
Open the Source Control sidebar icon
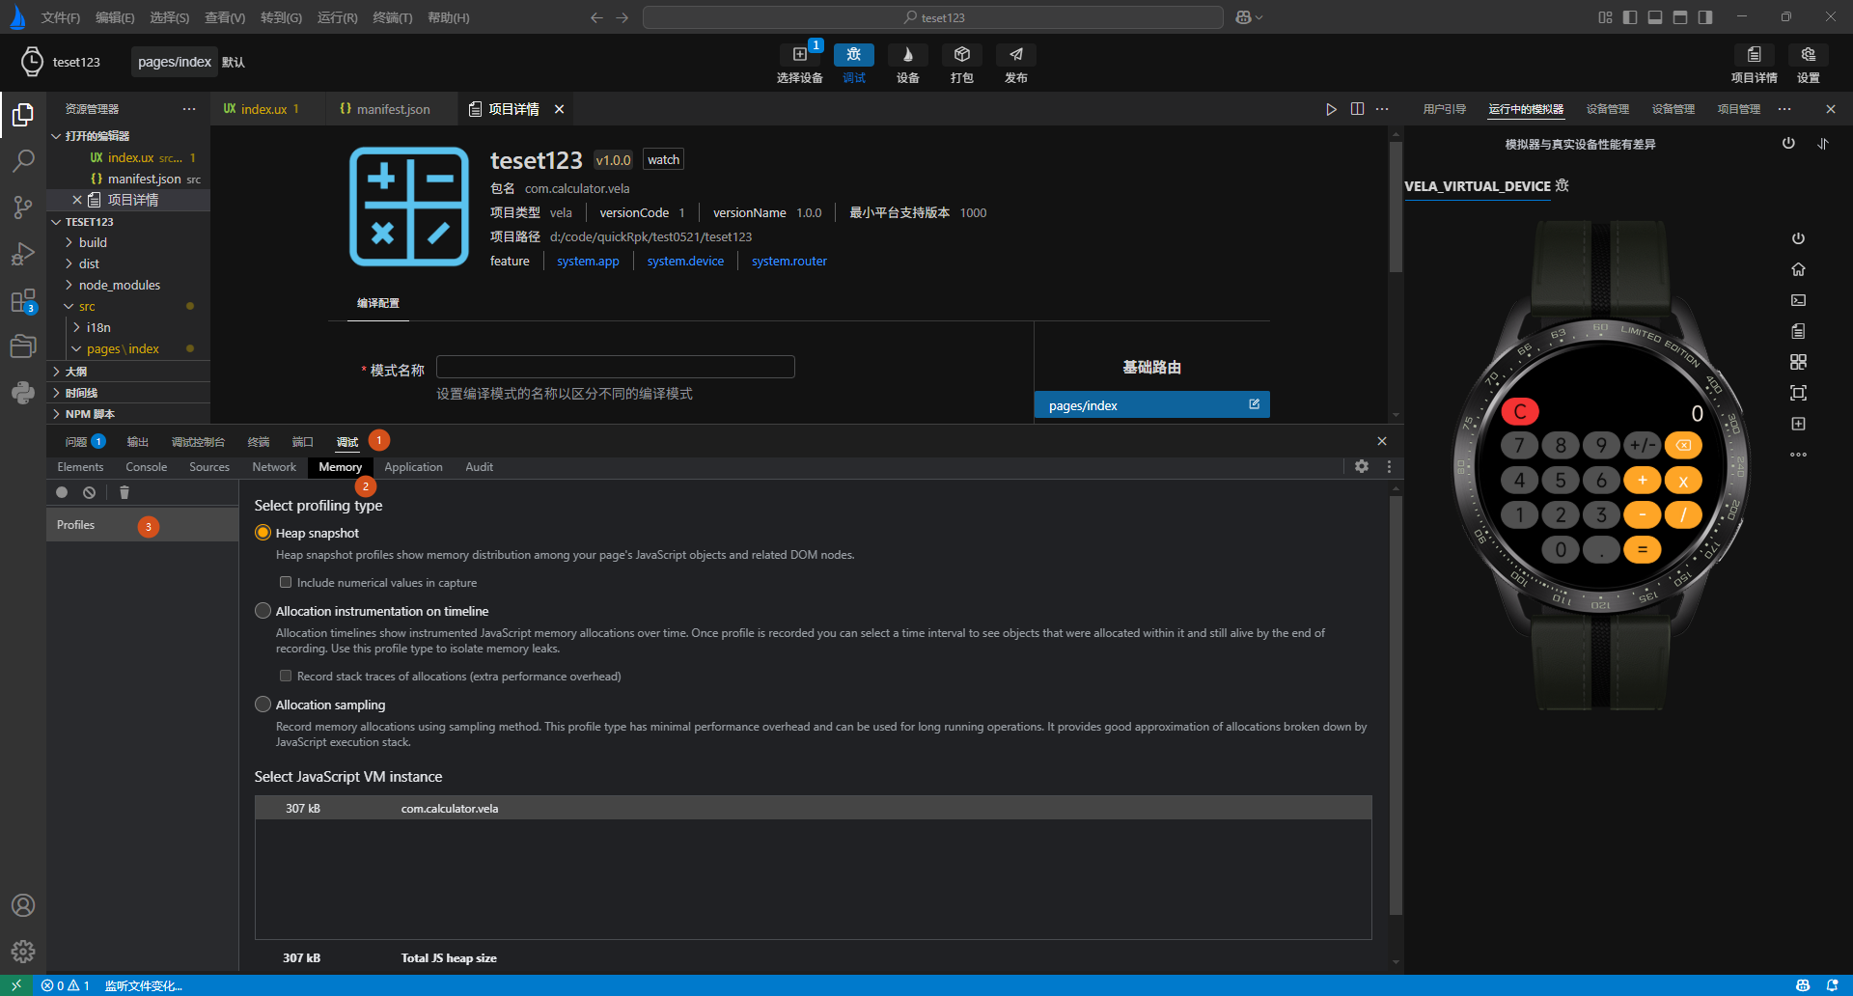pos(23,207)
